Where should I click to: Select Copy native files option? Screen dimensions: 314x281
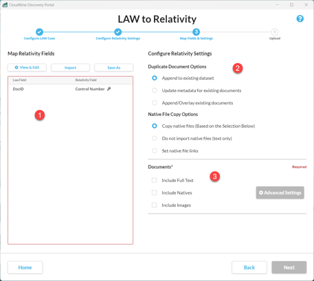pyautogui.click(x=155, y=126)
